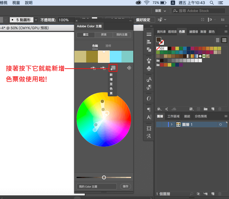229x199 pixels.
Task: Open the Pathfinder panel icon in dock
Action: click(x=149, y=49)
